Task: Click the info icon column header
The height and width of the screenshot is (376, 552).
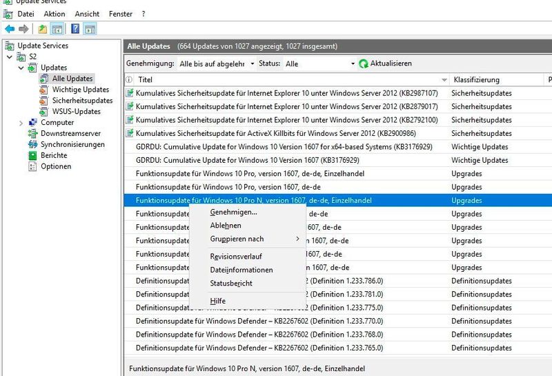Action: tap(129, 79)
